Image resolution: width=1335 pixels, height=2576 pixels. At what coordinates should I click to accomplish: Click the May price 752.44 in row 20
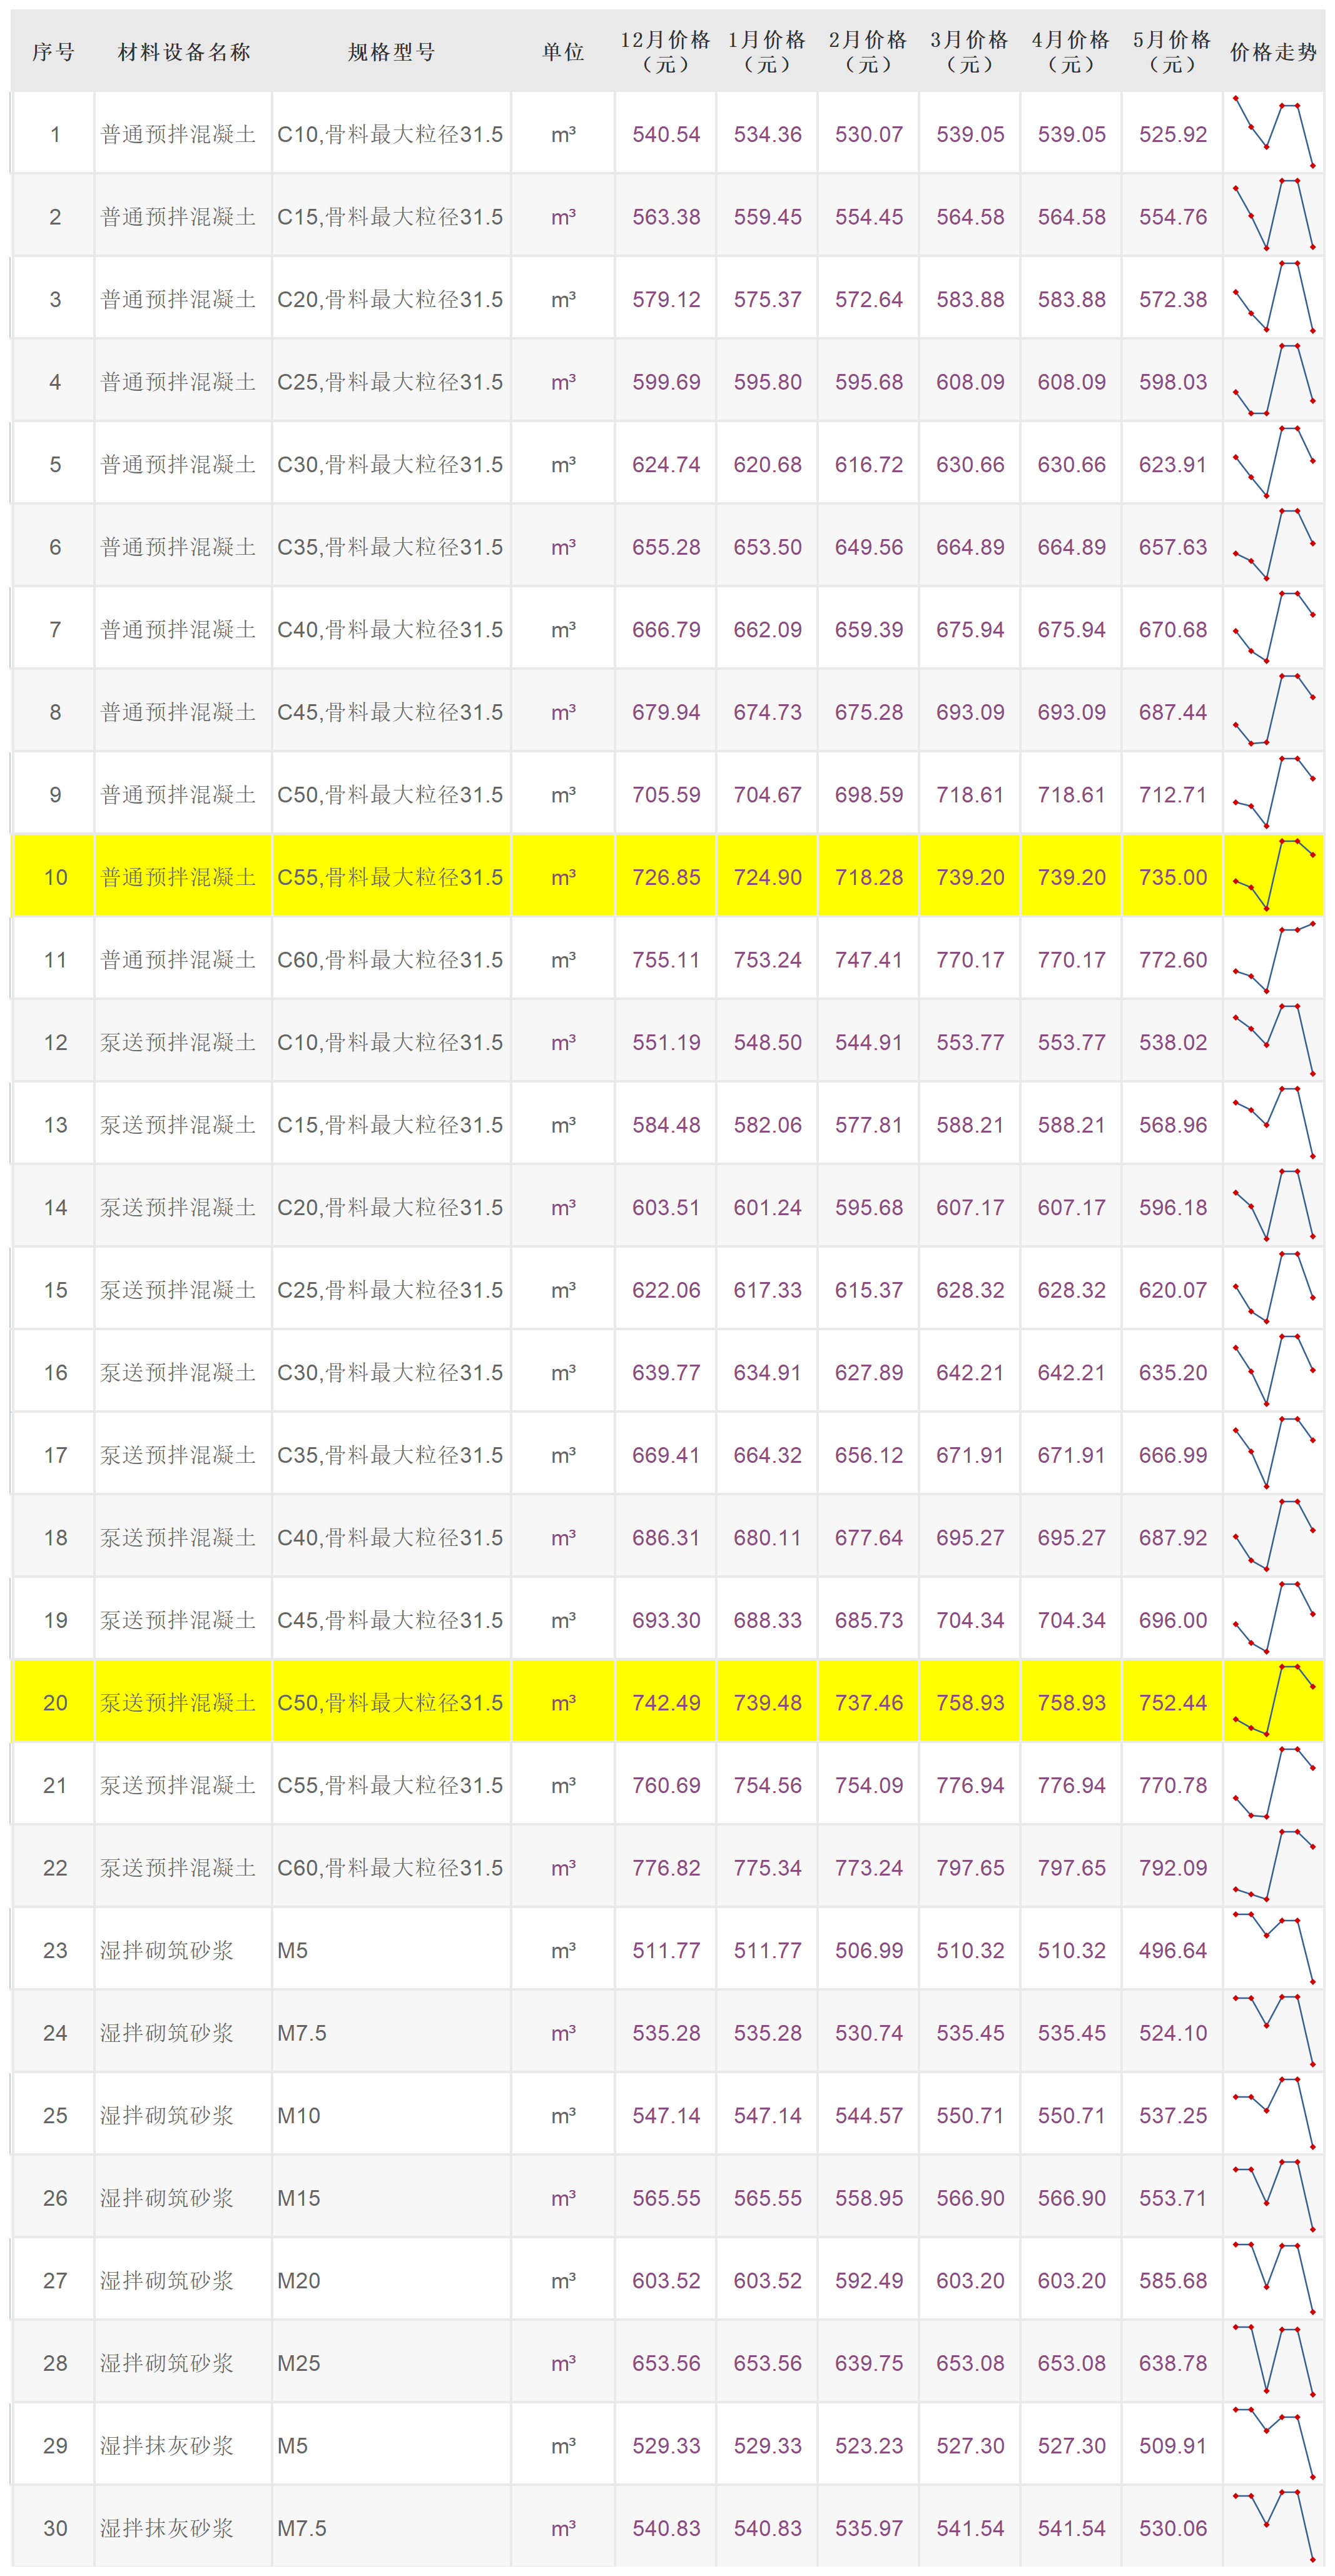(x=1172, y=1702)
